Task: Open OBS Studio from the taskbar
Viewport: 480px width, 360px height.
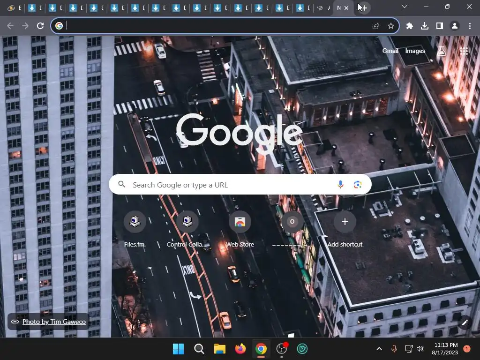Action: point(282,349)
